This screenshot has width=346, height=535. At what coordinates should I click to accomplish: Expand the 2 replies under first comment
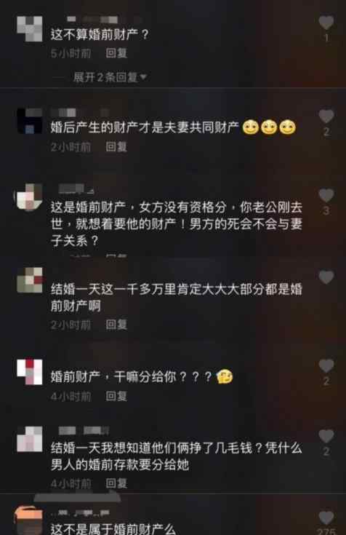coord(110,77)
